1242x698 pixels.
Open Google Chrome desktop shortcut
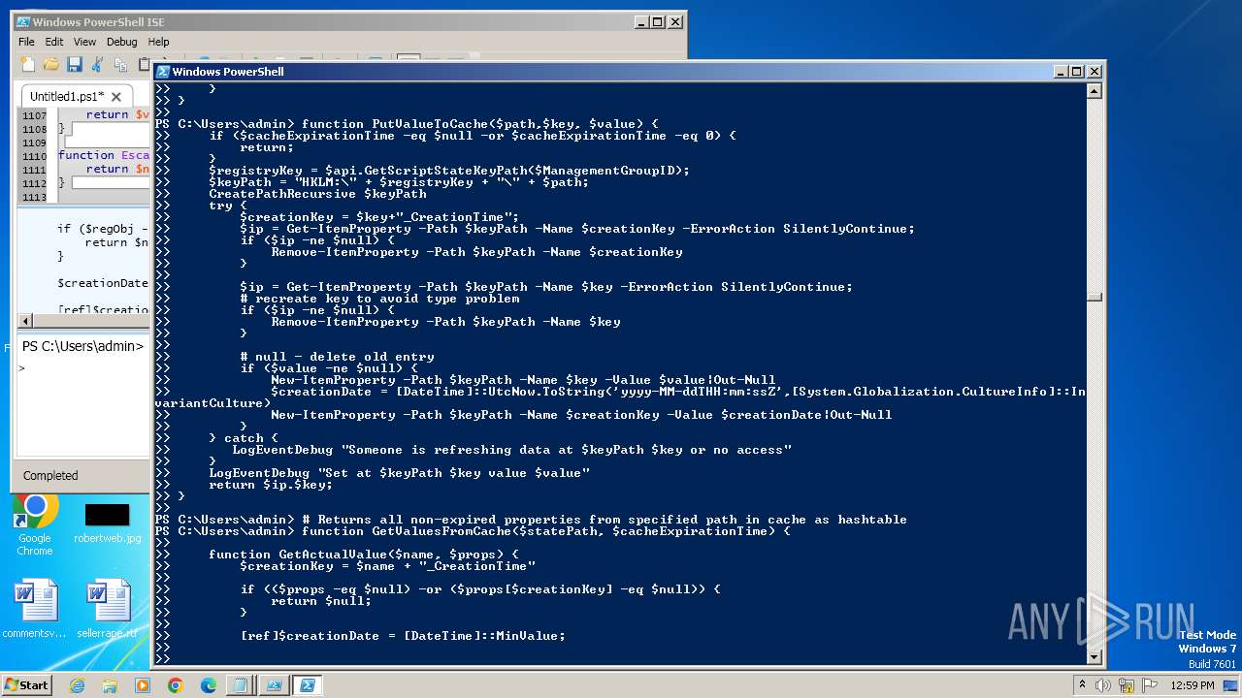click(35, 524)
